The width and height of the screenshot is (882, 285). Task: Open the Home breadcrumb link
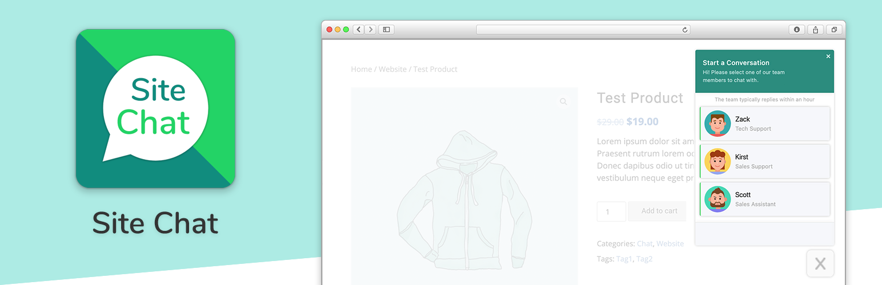click(x=361, y=69)
